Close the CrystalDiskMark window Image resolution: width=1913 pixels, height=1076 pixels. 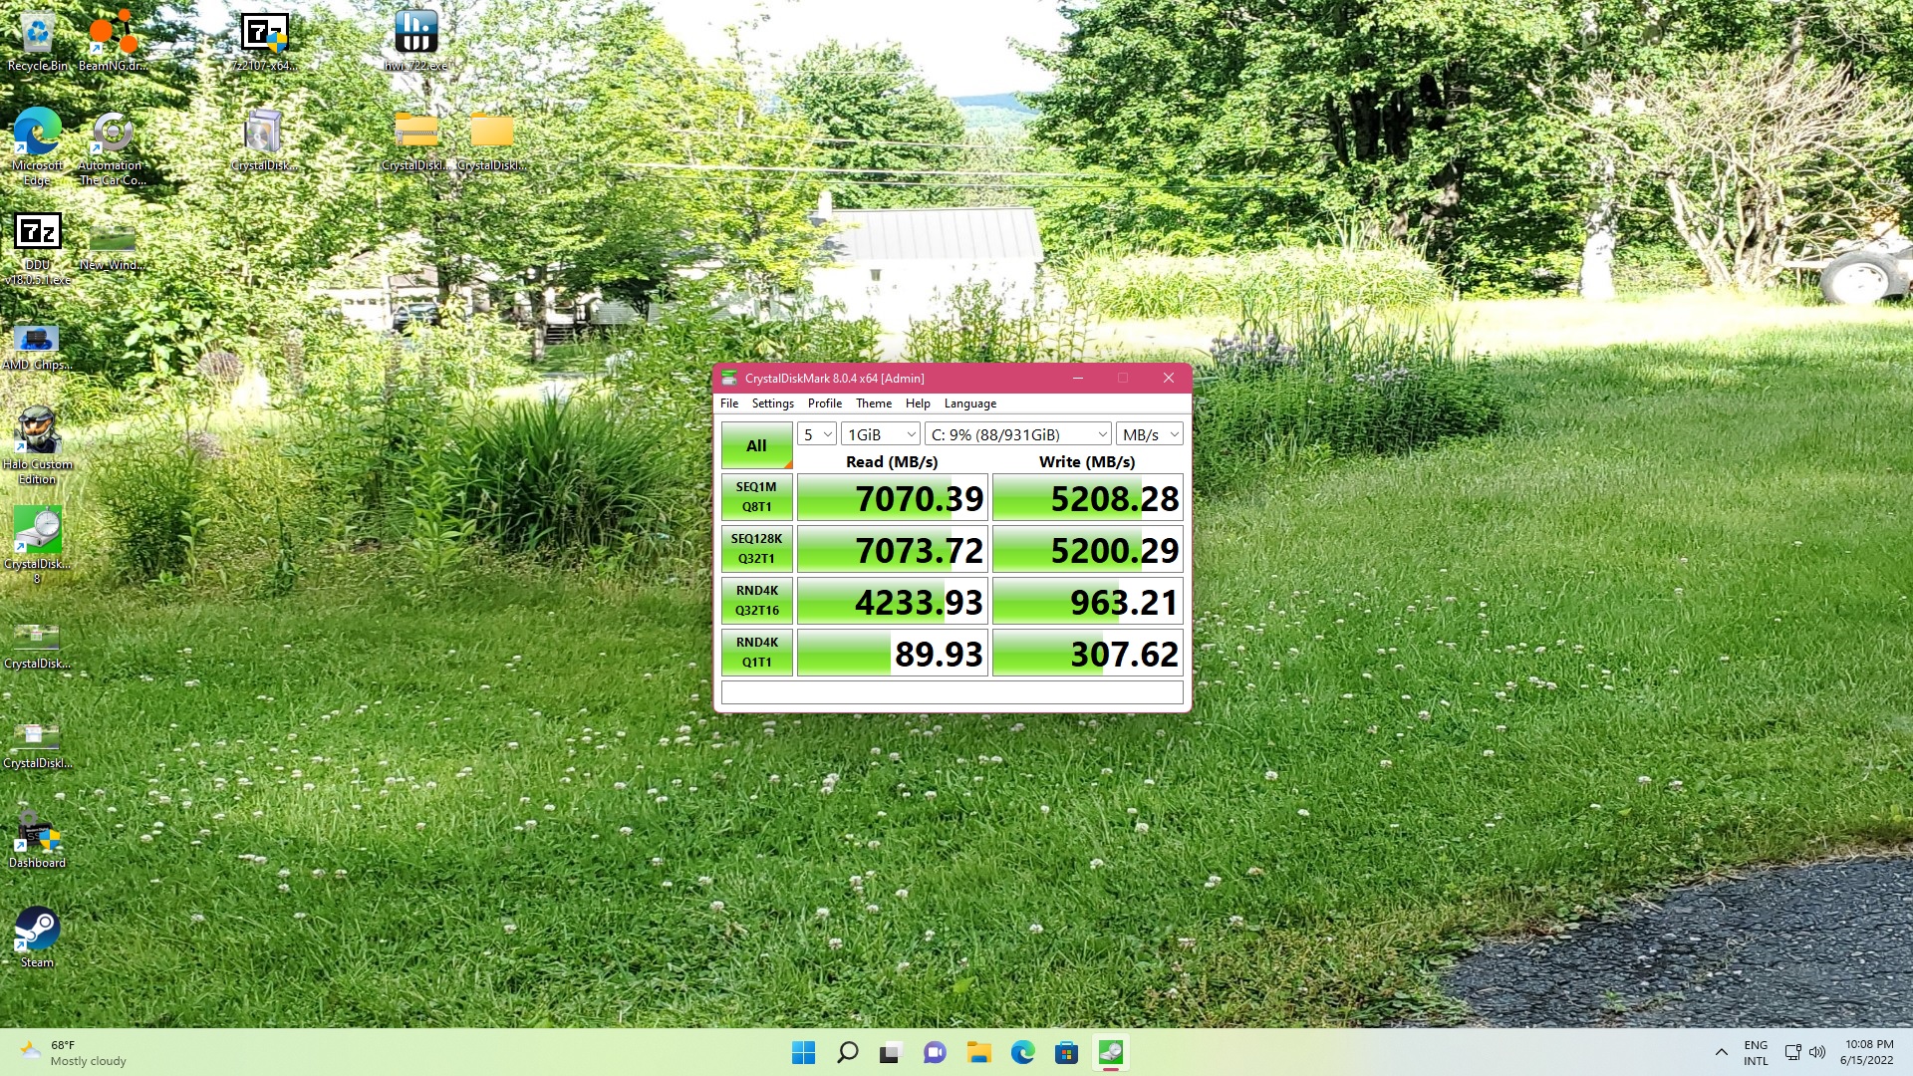tap(1169, 378)
